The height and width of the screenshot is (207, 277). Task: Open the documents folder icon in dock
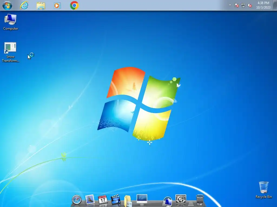pyautogui.click(x=128, y=201)
